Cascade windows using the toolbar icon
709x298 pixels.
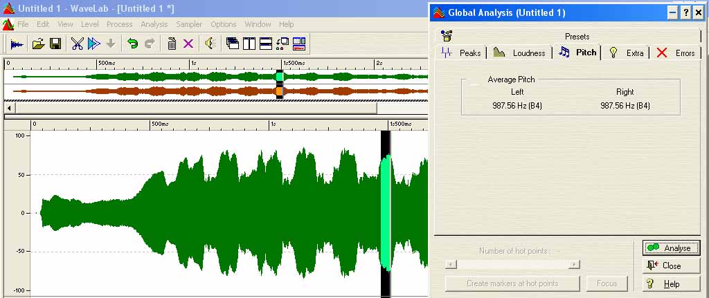(x=233, y=44)
